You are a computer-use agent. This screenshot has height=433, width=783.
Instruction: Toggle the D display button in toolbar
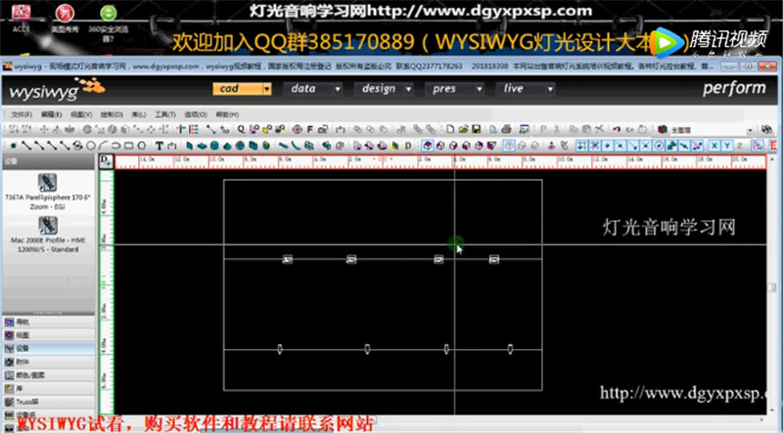coord(408,146)
